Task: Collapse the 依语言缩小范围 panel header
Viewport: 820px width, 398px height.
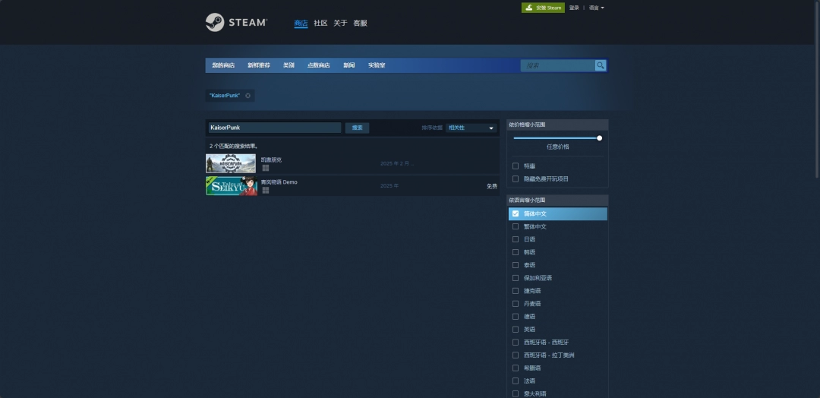Action: (557, 201)
